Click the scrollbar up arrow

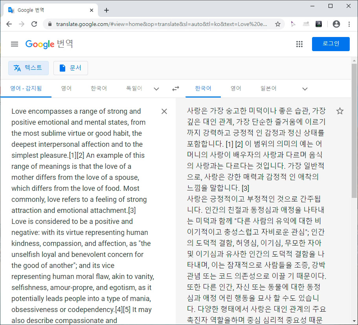point(354,61)
